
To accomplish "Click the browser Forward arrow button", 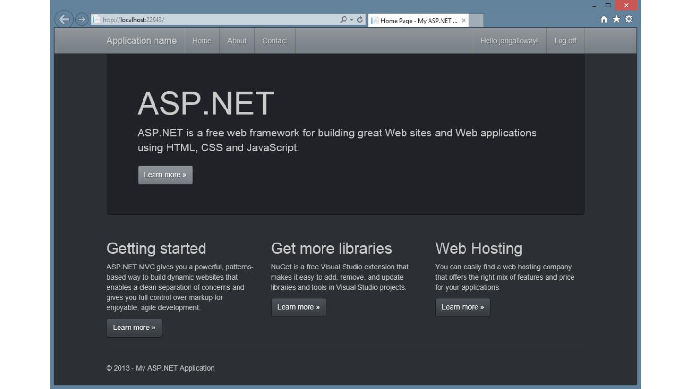I will pyautogui.click(x=82, y=20).
